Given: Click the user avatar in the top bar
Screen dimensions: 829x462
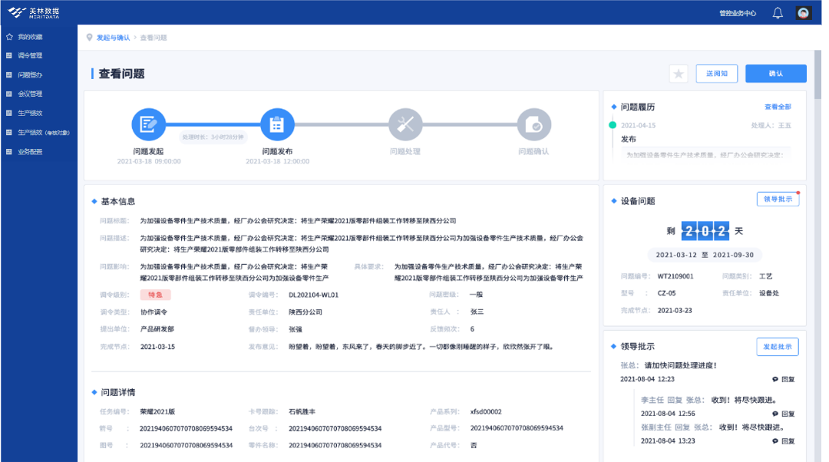Looking at the screenshot, I should 803,12.
